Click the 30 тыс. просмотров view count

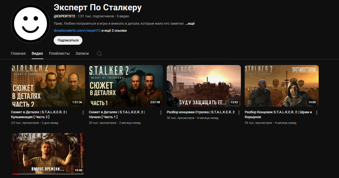coord(180,118)
